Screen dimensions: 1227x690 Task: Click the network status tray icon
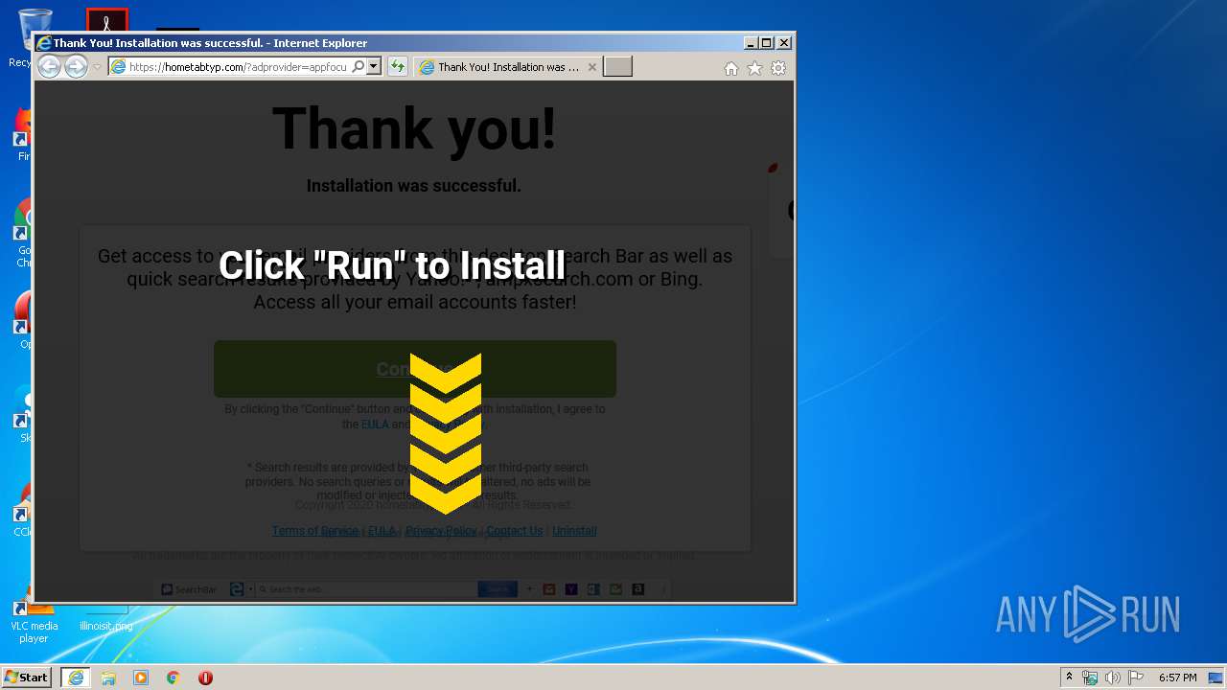(x=1090, y=678)
